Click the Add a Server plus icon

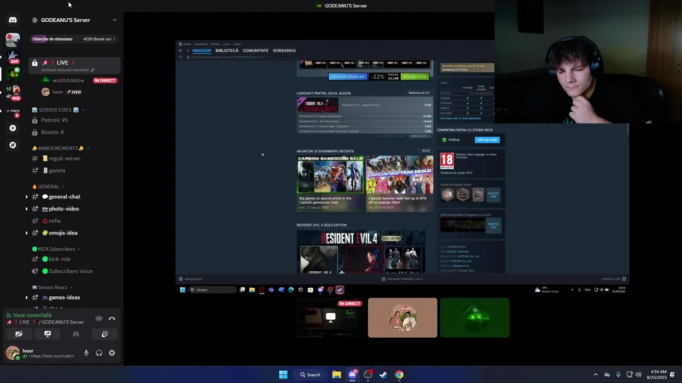pyautogui.click(x=13, y=128)
